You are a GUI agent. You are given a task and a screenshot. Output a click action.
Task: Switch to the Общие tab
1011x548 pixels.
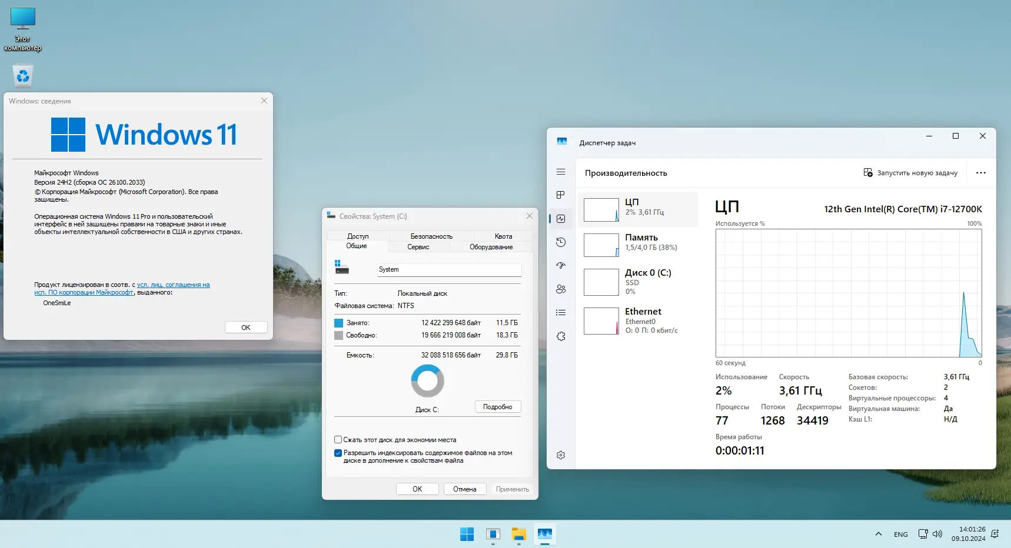357,246
